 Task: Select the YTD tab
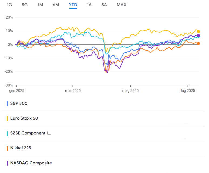pos(73,5)
